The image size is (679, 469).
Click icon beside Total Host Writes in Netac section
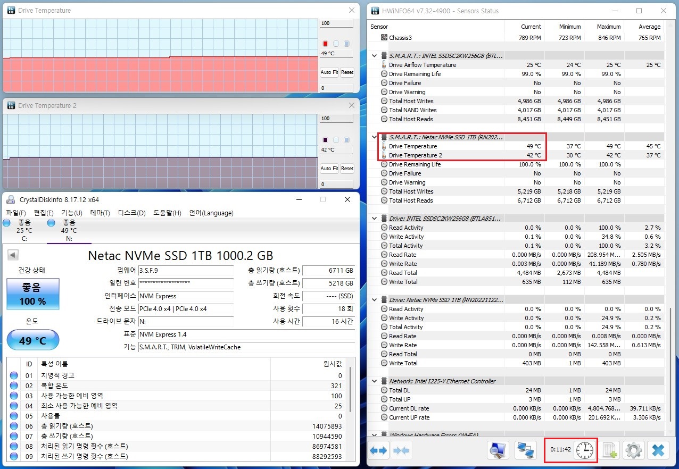click(x=384, y=191)
